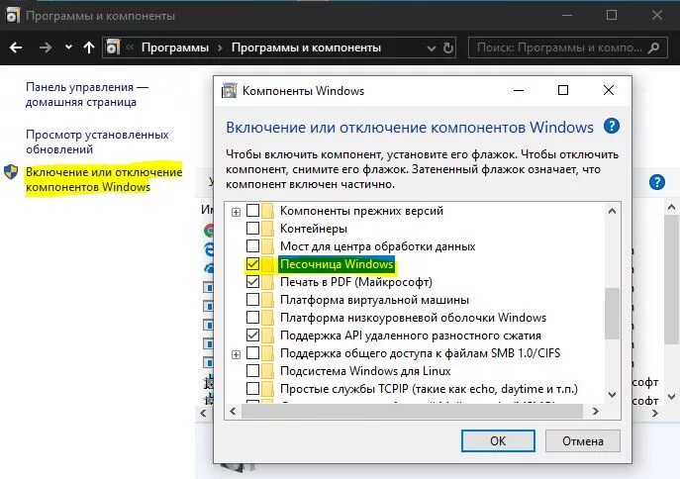
Task: Select Программы breadcrumb in address bar
Action: click(x=175, y=48)
